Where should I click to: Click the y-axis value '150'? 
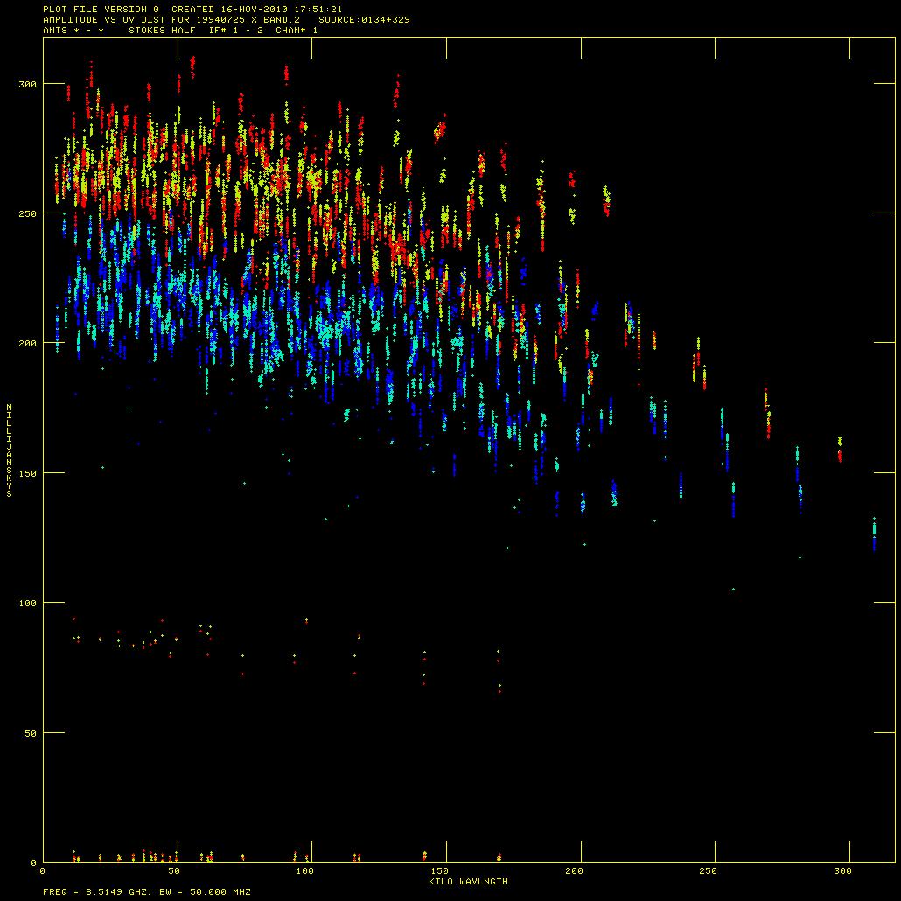tap(27, 473)
